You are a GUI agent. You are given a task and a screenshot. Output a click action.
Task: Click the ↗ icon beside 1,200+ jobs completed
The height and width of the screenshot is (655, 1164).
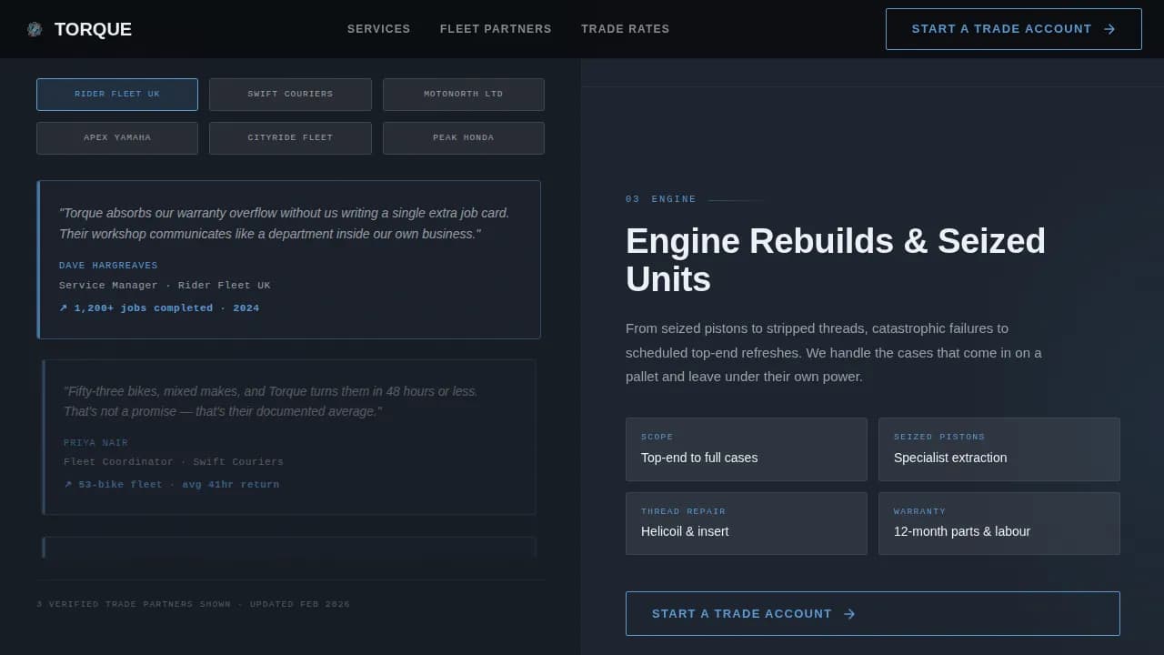62,307
